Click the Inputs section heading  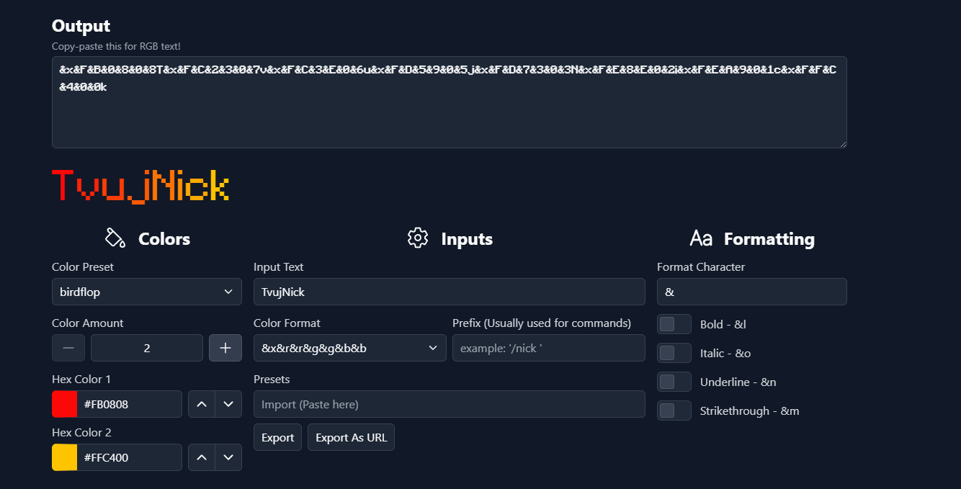click(467, 239)
